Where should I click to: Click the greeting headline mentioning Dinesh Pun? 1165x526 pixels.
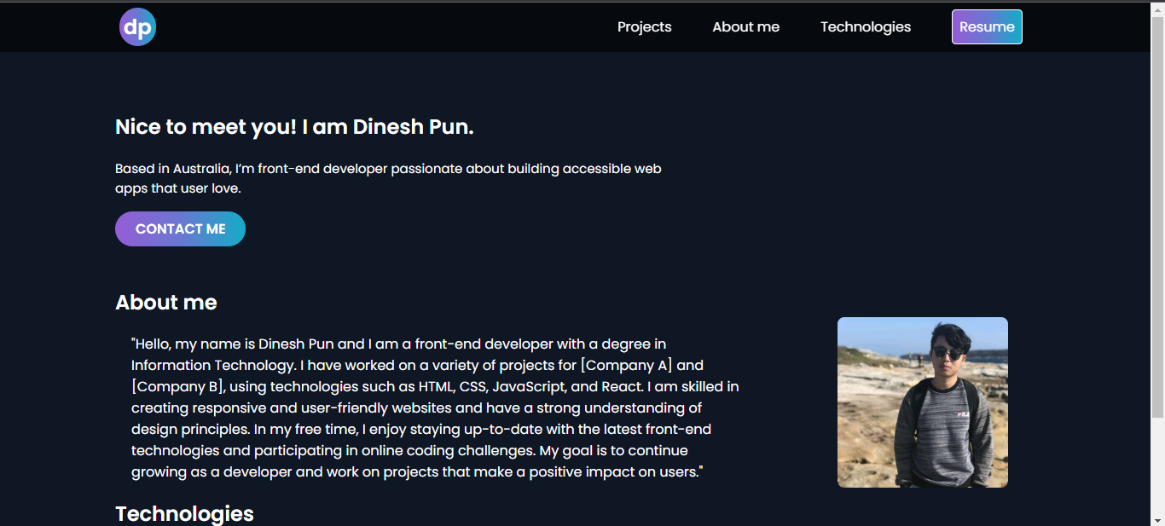click(x=293, y=126)
